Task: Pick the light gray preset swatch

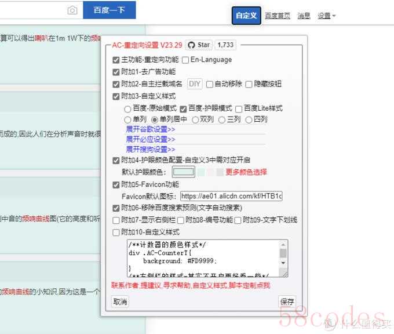Action: coord(220,172)
